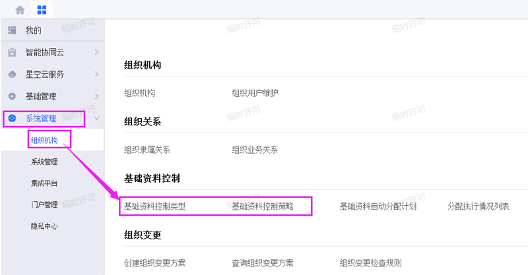Open the 基础资料控制类型 link
This screenshot has height=275, width=528.
155,206
